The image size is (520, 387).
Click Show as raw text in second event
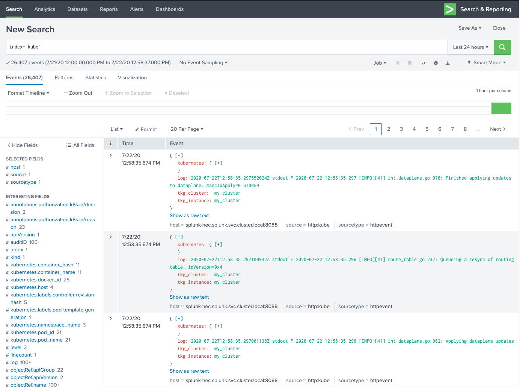coord(189,297)
